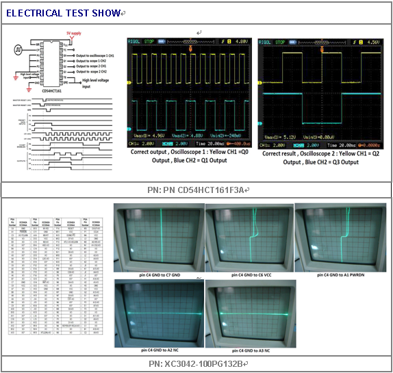Open curve tracer photo pin C4 GND to C6 VCC
The image size is (393, 373).
point(249,237)
